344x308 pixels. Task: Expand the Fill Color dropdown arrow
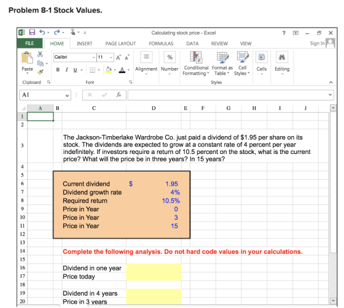[x=115, y=70]
